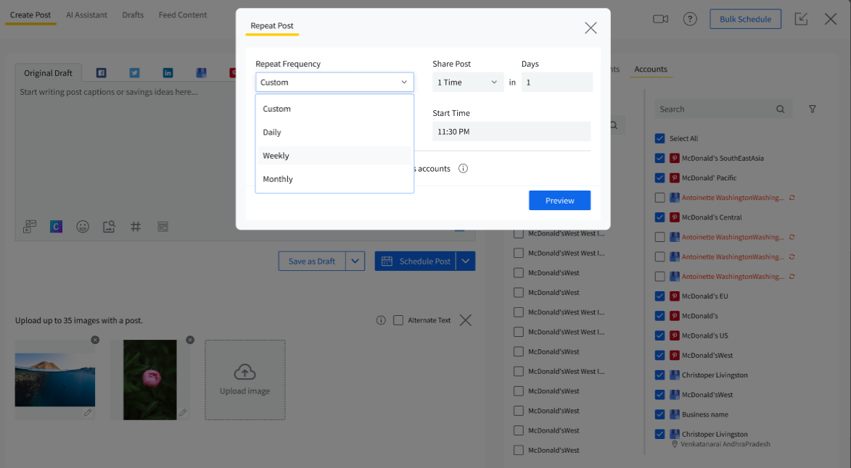Viewport: 851px width, 468px height.
Task: Open the Share Post times dropdown
Action: pos(467,83)
